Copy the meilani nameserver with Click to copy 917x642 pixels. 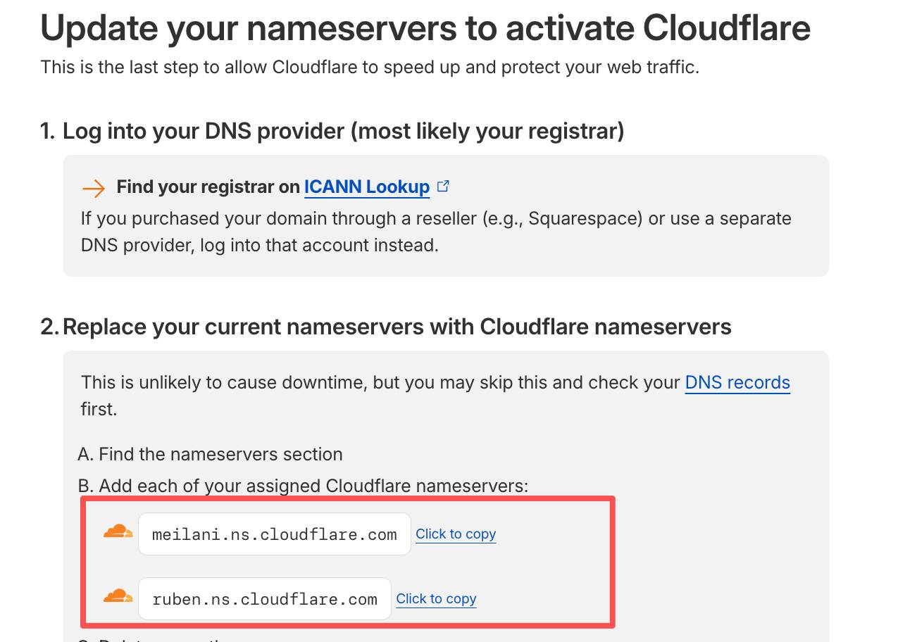(x=456, y=534)
